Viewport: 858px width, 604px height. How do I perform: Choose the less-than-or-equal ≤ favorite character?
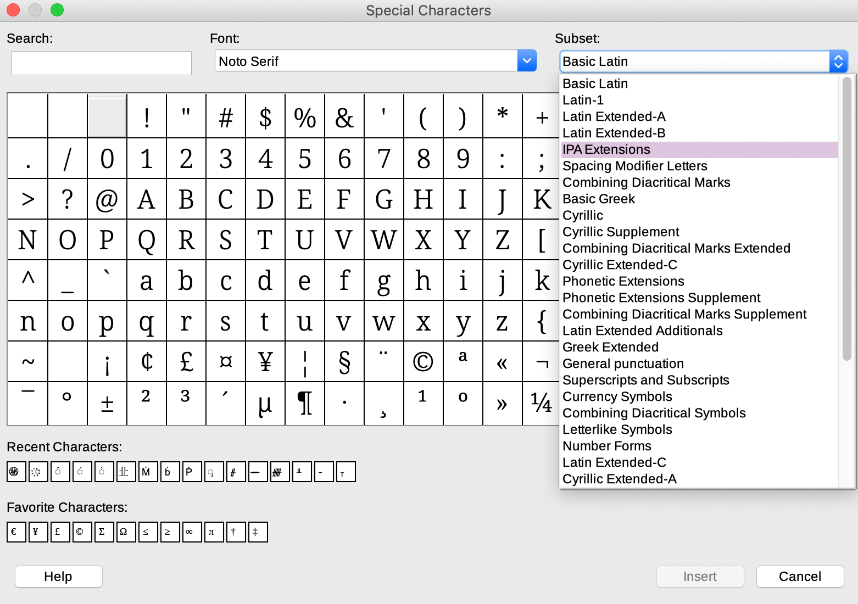tap(148, 532)
